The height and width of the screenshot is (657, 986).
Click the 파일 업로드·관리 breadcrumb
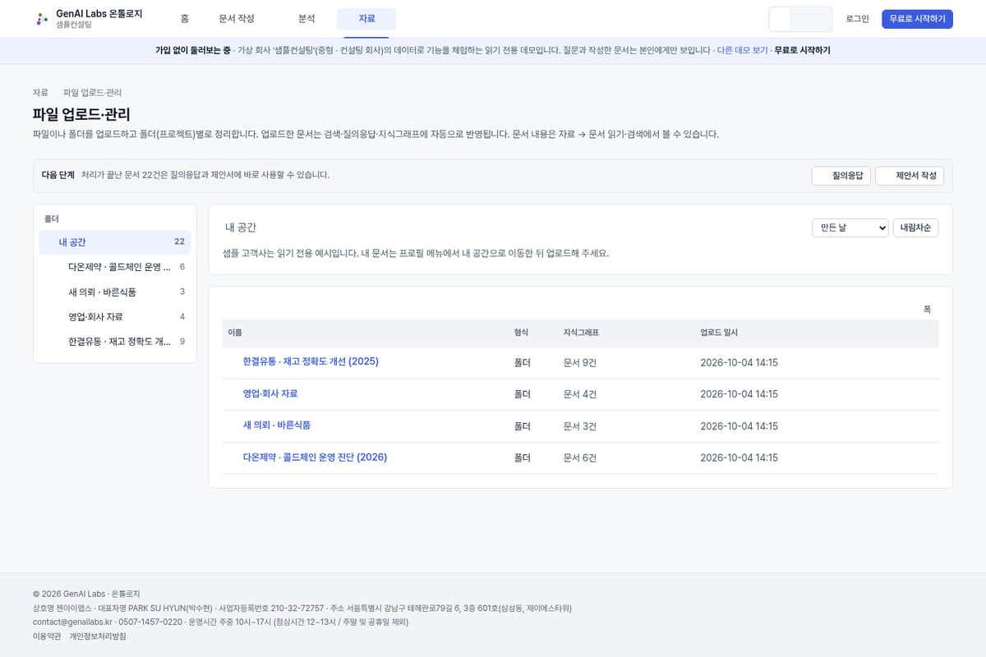[92, 93]
